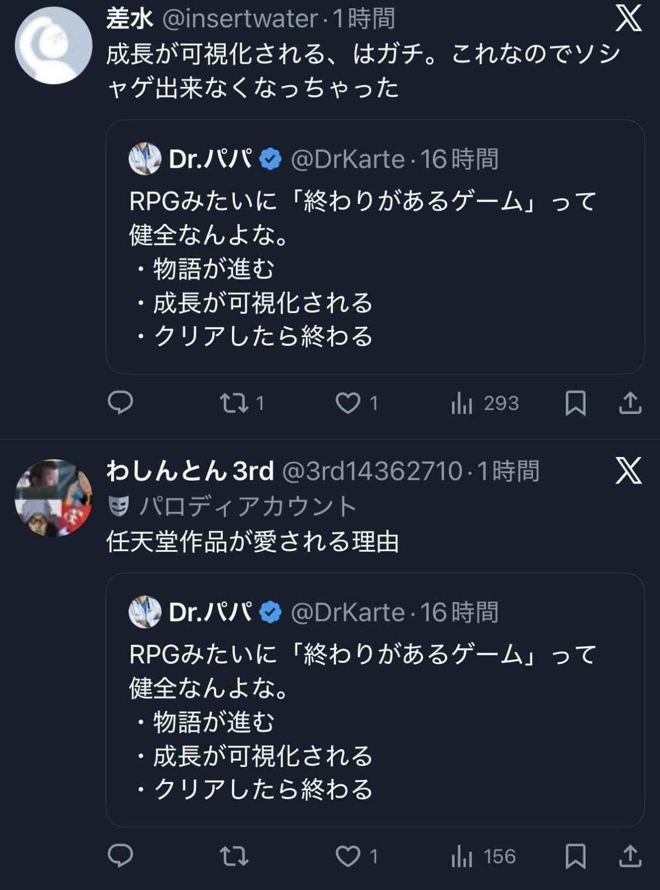Click X logo on 差水's post

tap(629, 19)
